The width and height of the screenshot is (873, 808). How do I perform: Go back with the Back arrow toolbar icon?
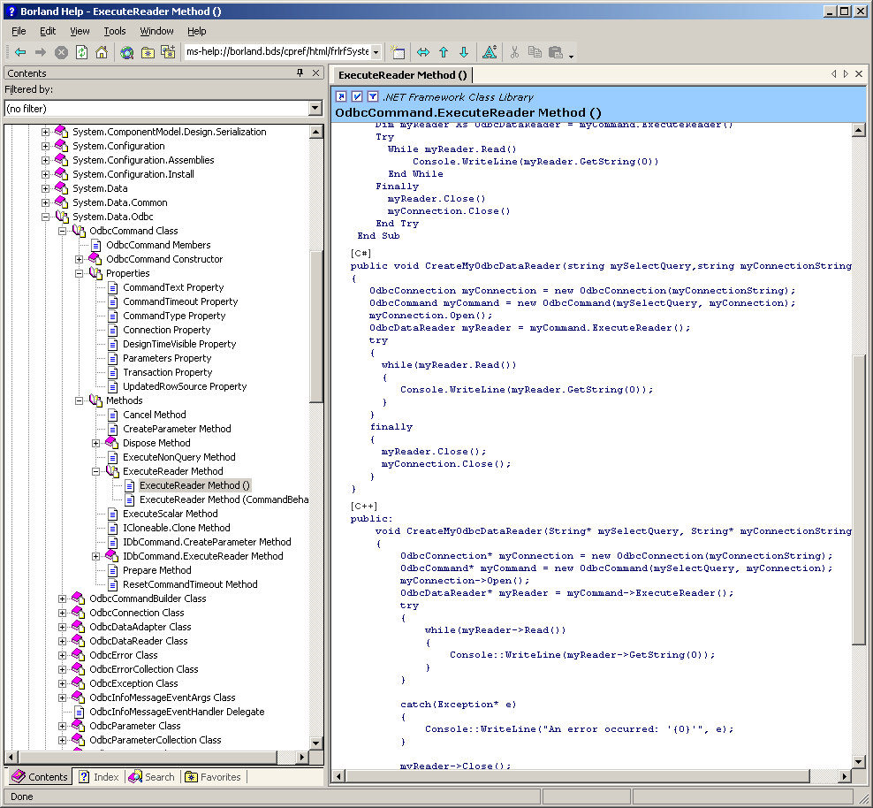[20, 52]
